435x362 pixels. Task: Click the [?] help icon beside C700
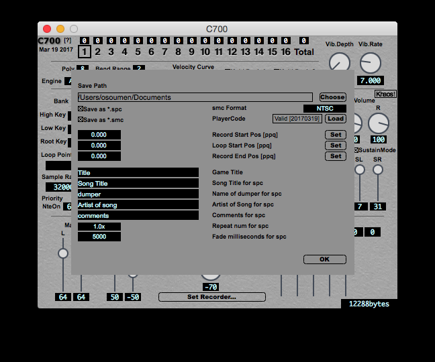(x=67, y=41)
